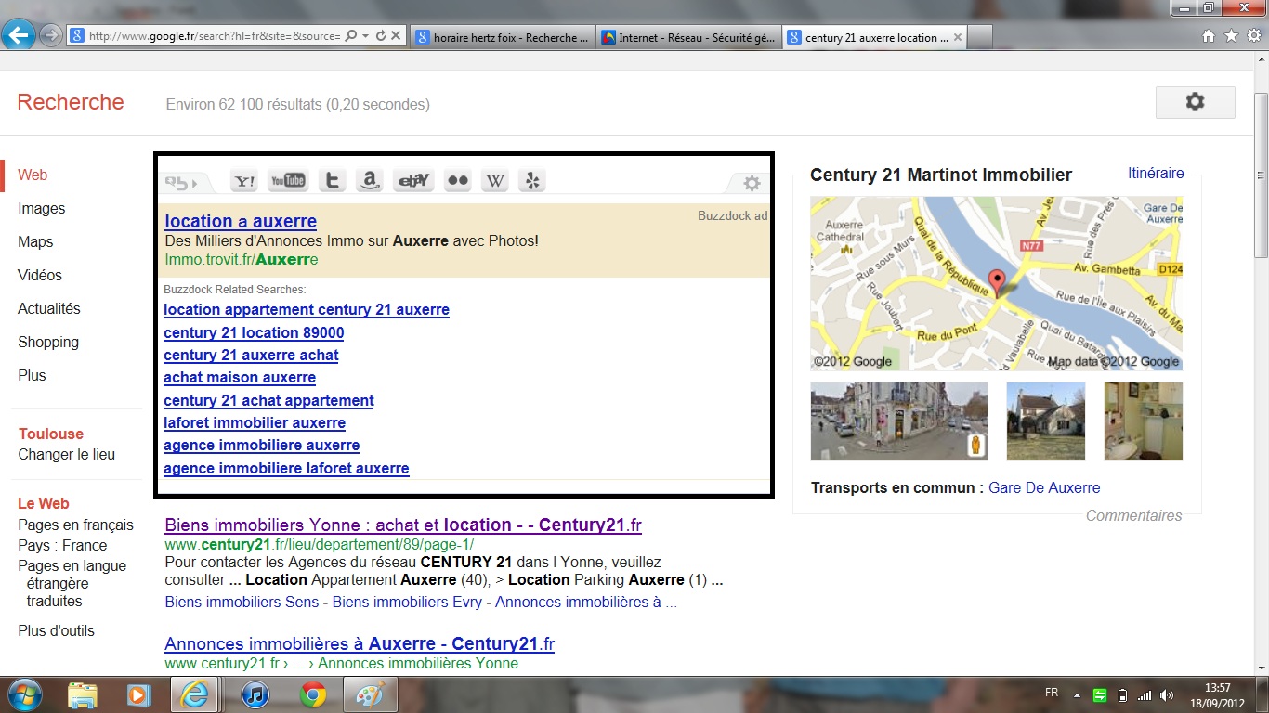Select the Web search category

pyautogui.click(x=33, y=175)
